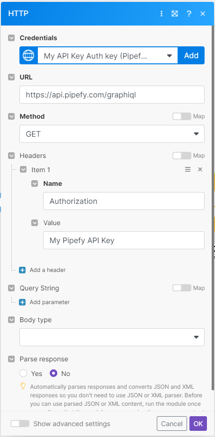Viewport: 215px width, 437px height.
Task: Click the Add credentials button
Action: [191, 55]
